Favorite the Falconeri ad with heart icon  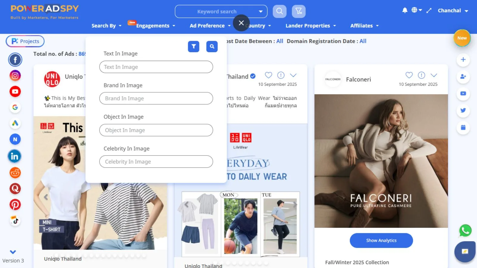pos(409,75)
